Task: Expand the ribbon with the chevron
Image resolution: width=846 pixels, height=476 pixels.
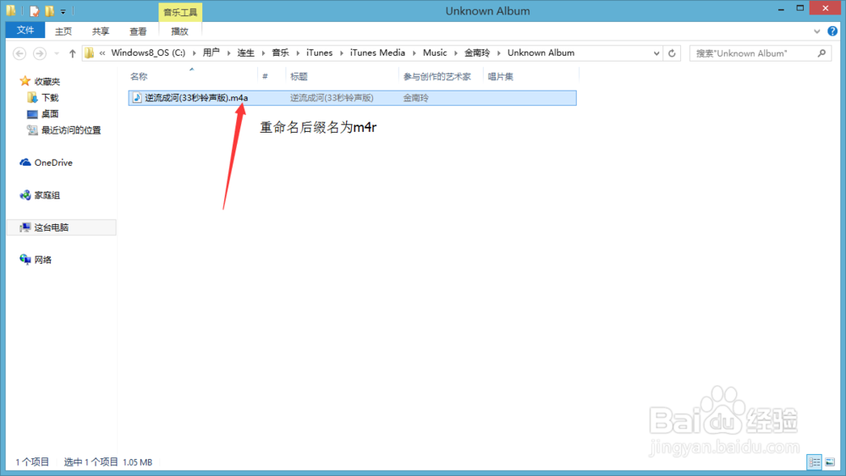Action: [817, 31]
